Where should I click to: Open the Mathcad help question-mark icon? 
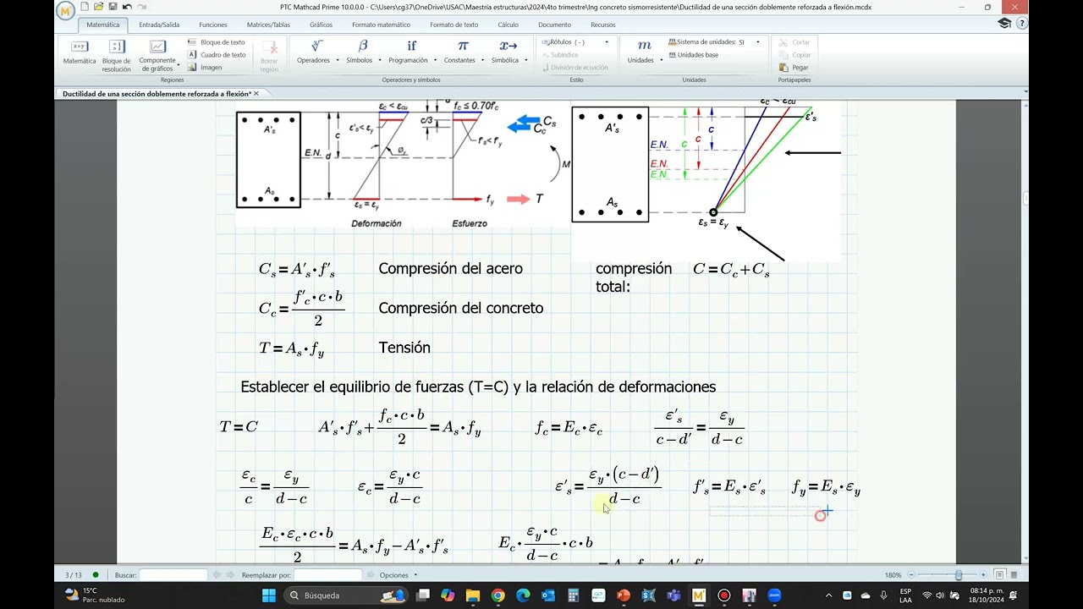(x=1021, y=24)
